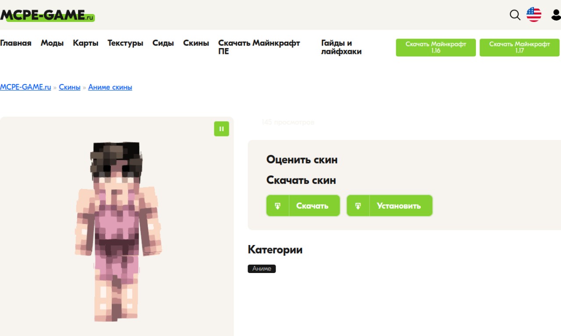Viewport: 561px width, 336px height.
Task: Open the Текстуры menu item
Action: 125,43
